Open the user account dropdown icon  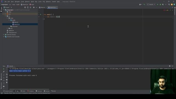[x=141, y=4]
